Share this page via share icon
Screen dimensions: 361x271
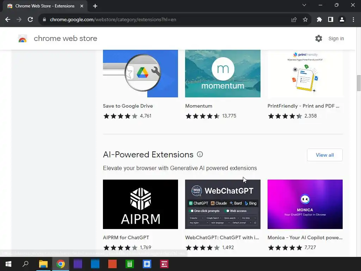(x=294, y=20)
